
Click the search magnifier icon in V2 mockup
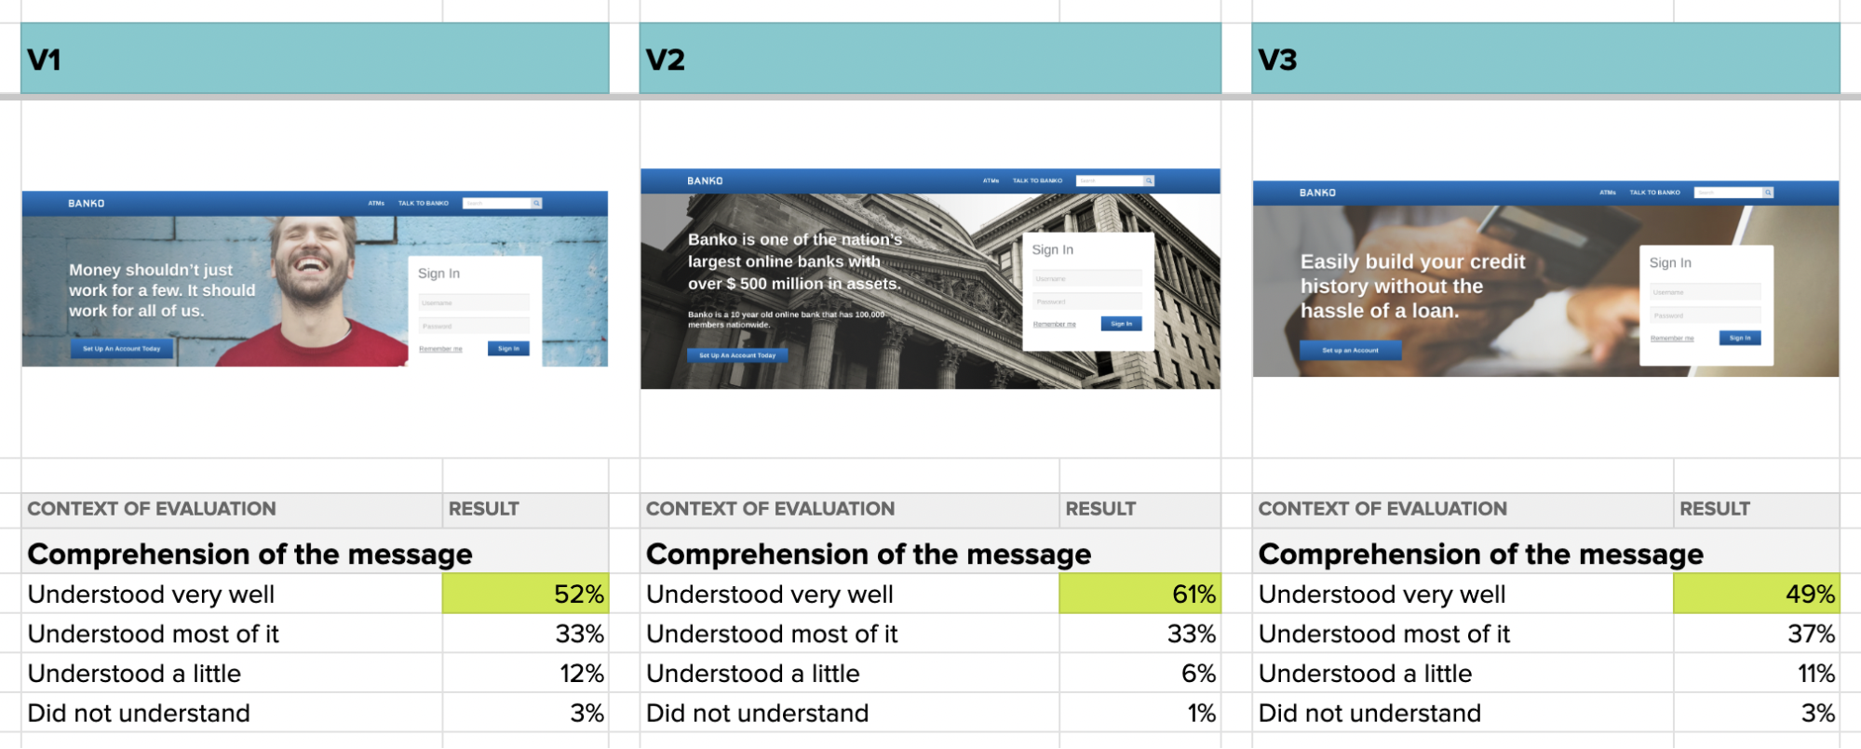[x=1149, y=181]
